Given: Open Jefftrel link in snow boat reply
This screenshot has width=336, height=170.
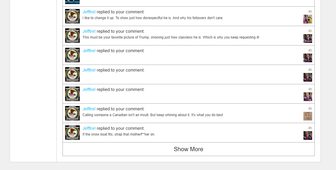Looking at the screenshot, I should point(89,128).
